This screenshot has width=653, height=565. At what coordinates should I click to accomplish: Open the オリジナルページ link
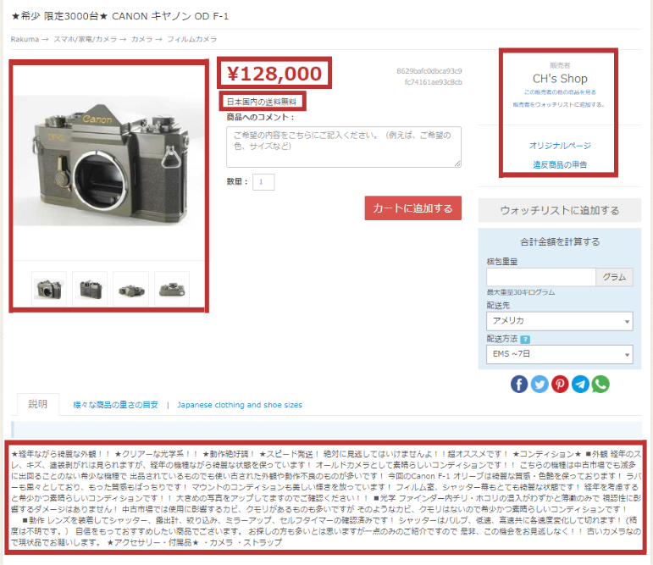pyautogui.click(x=560, y=146)
